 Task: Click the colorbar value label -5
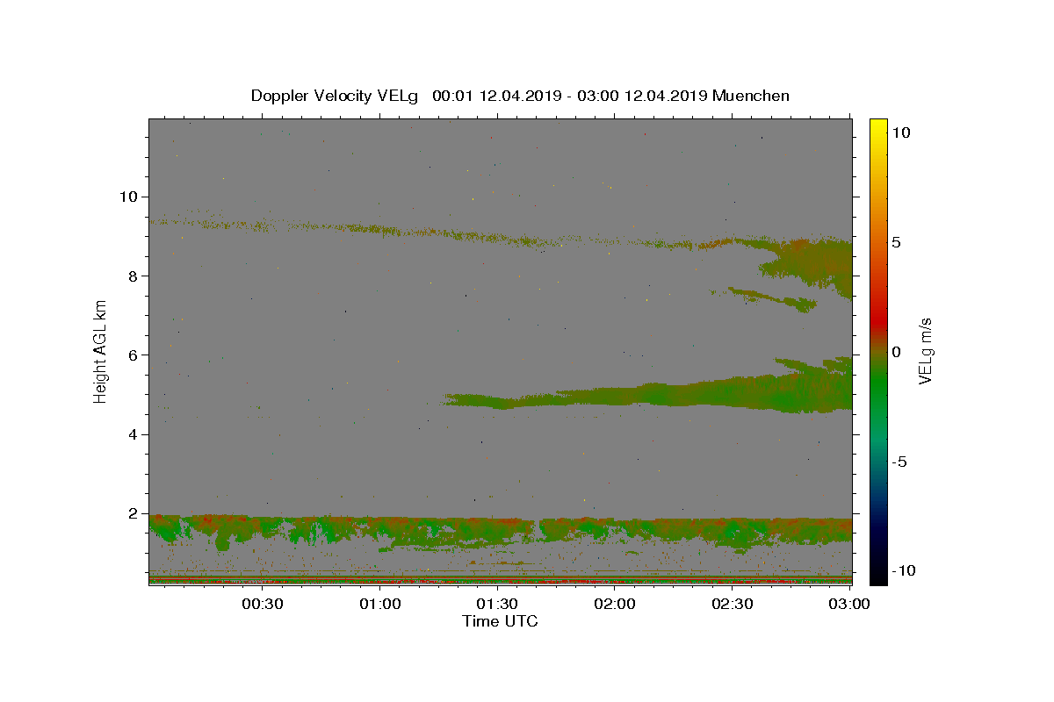click(x=899, y=462)
